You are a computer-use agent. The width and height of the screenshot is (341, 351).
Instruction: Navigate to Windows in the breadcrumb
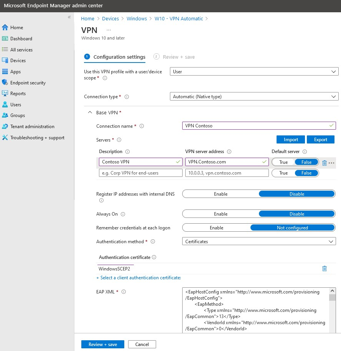137,18
